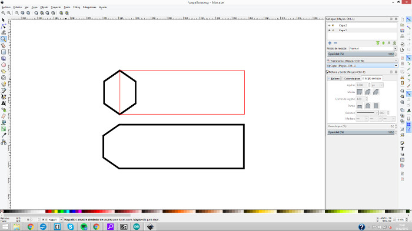The width and height of the screenshot is (412, 231).
Task: Select the Star and polygon tool
Action: (x=4, y=71)
